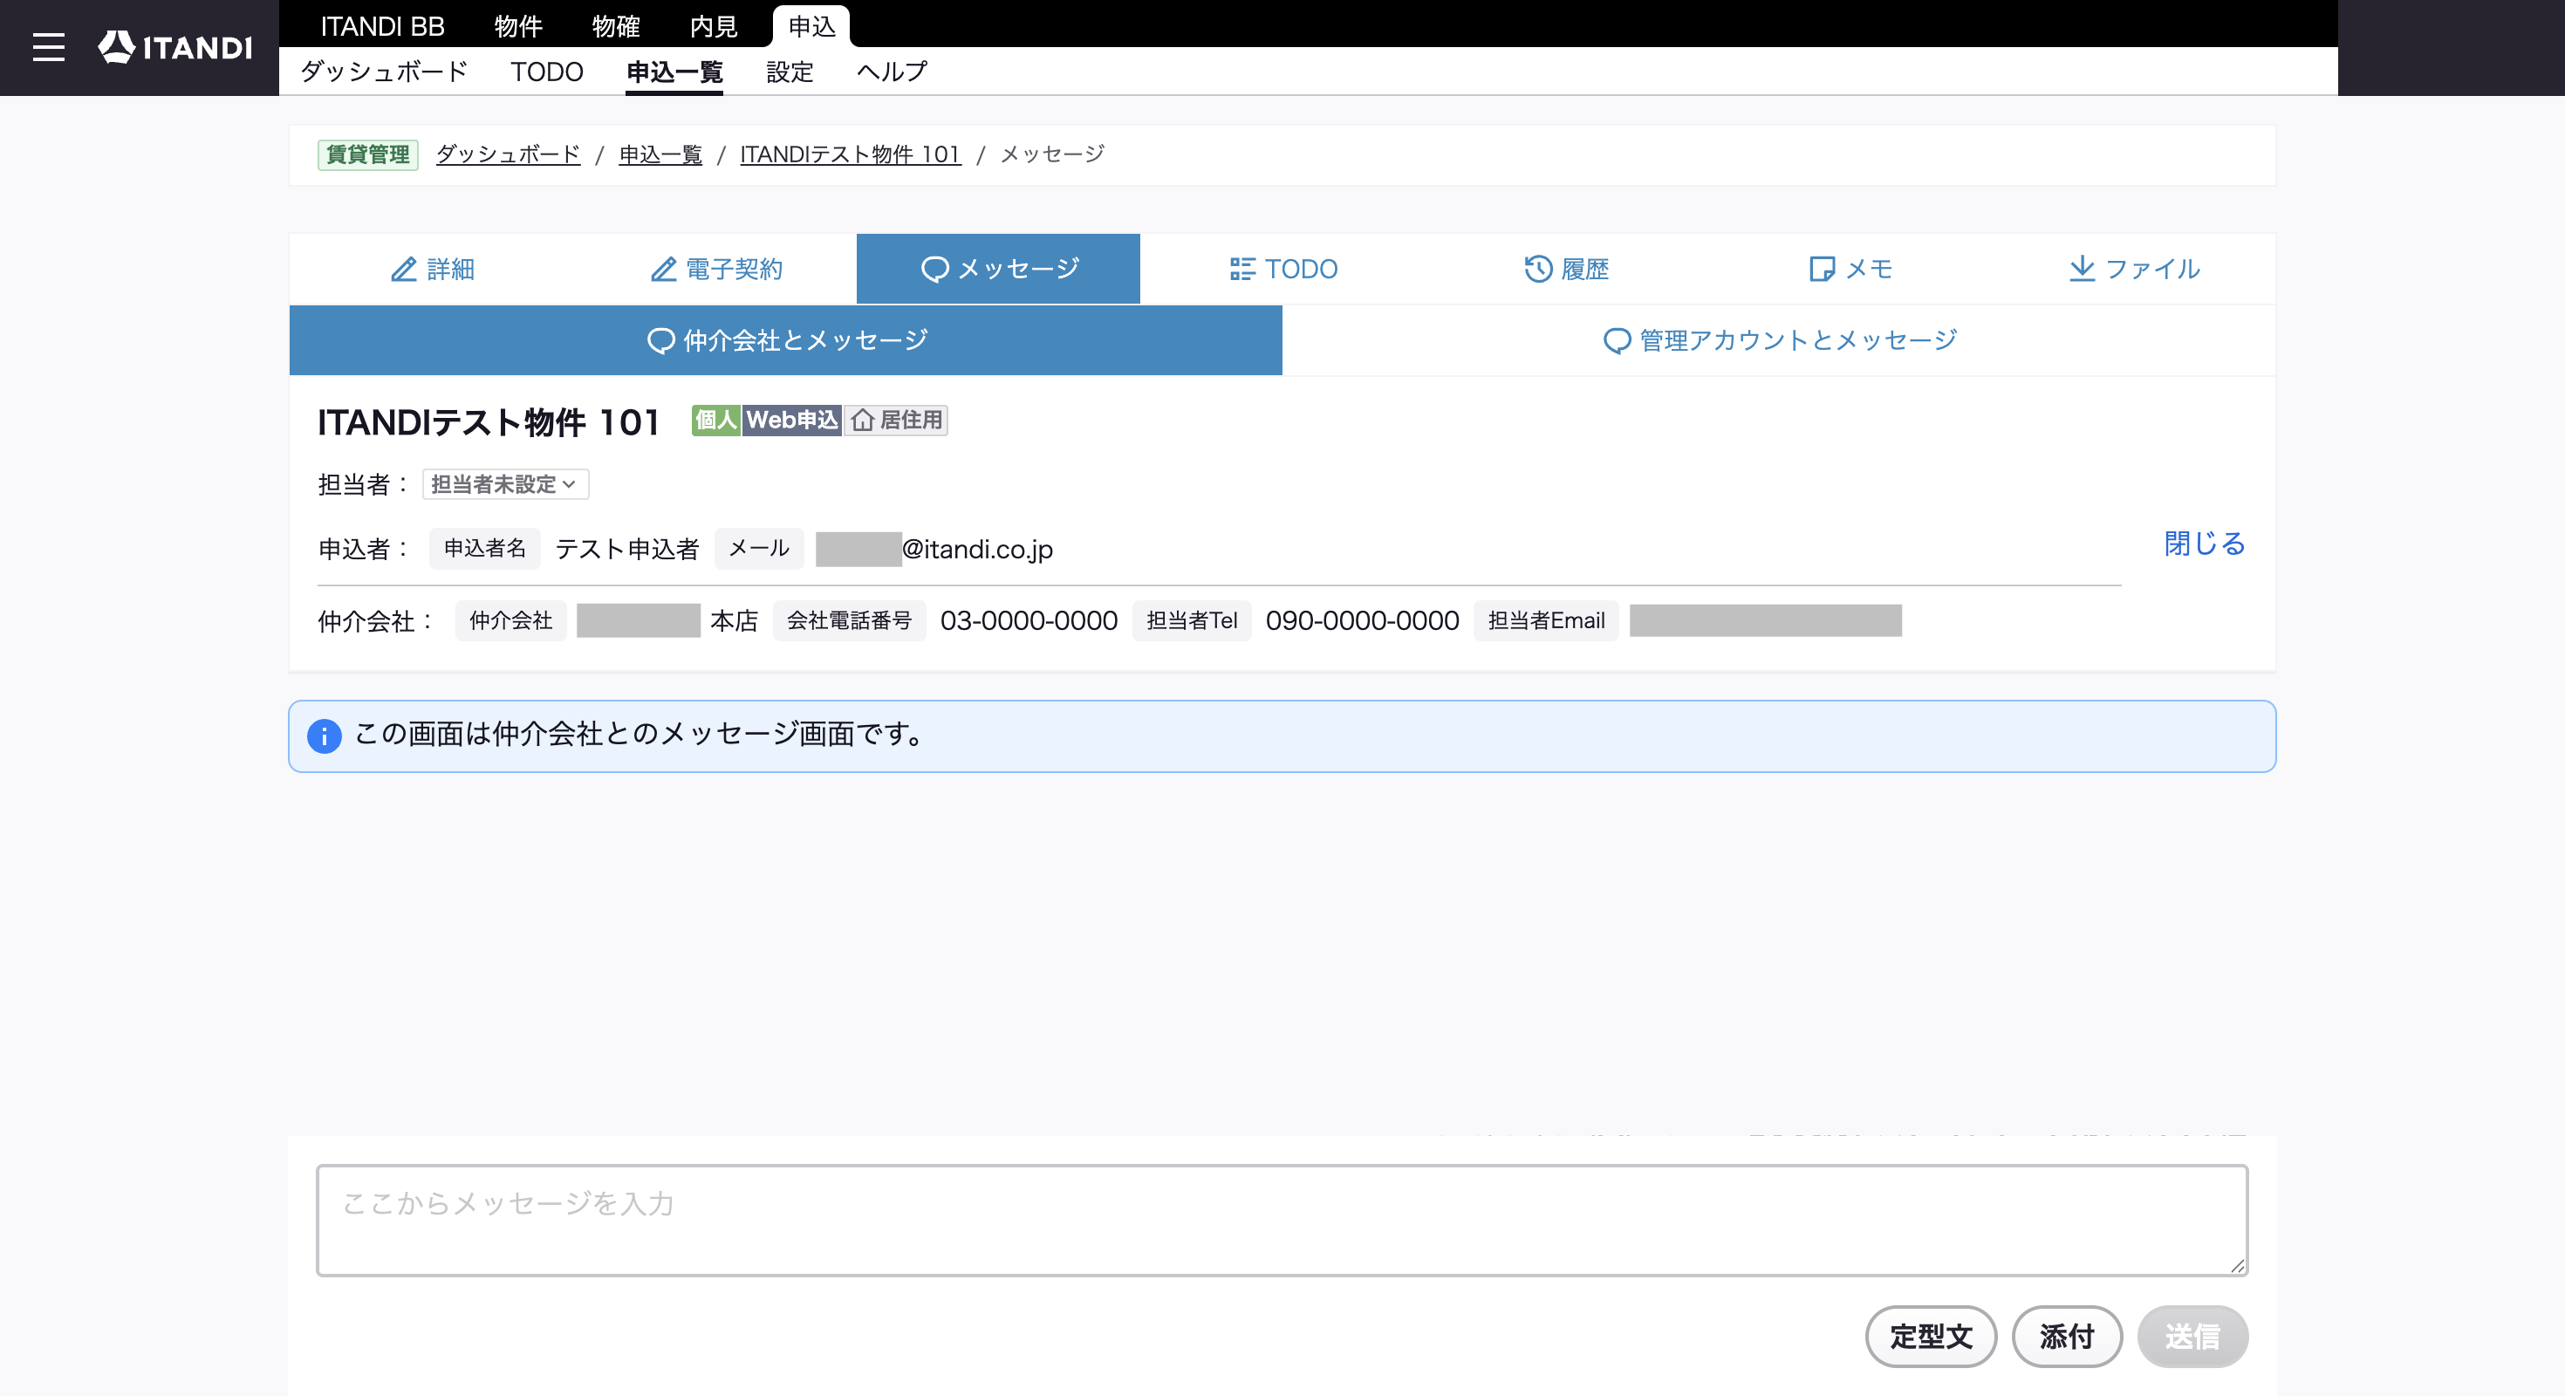Screen dimensions: 2565x1396
Task: Click the 申込者名 label chip
Action: click(x=485, y=549)
